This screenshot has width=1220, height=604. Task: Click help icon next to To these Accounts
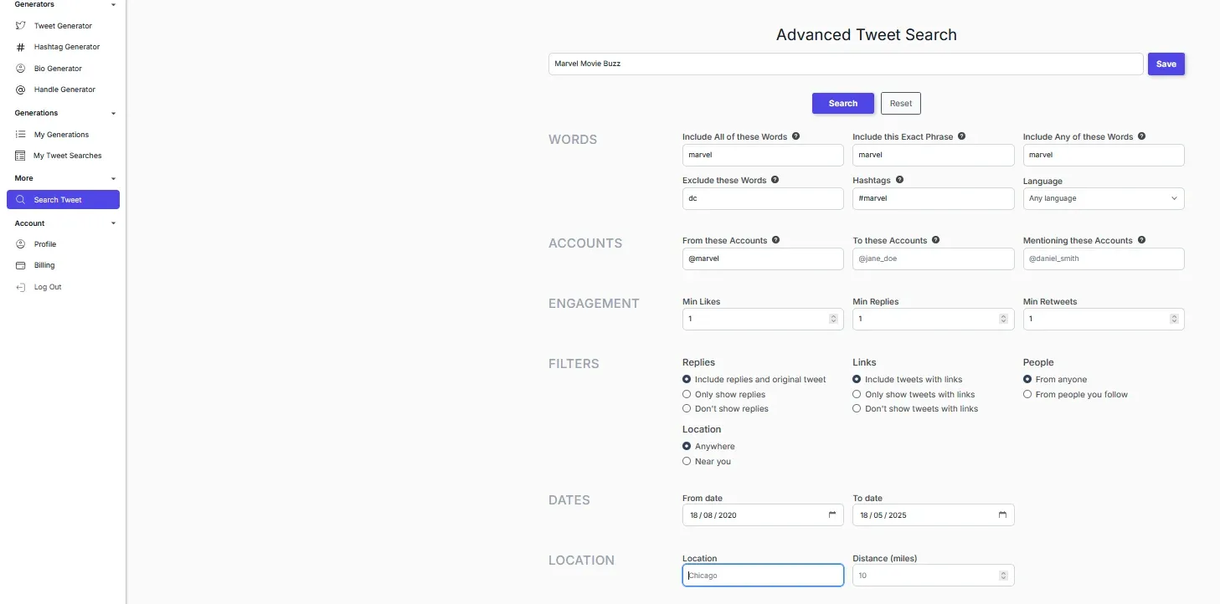(x=935, y=240)
